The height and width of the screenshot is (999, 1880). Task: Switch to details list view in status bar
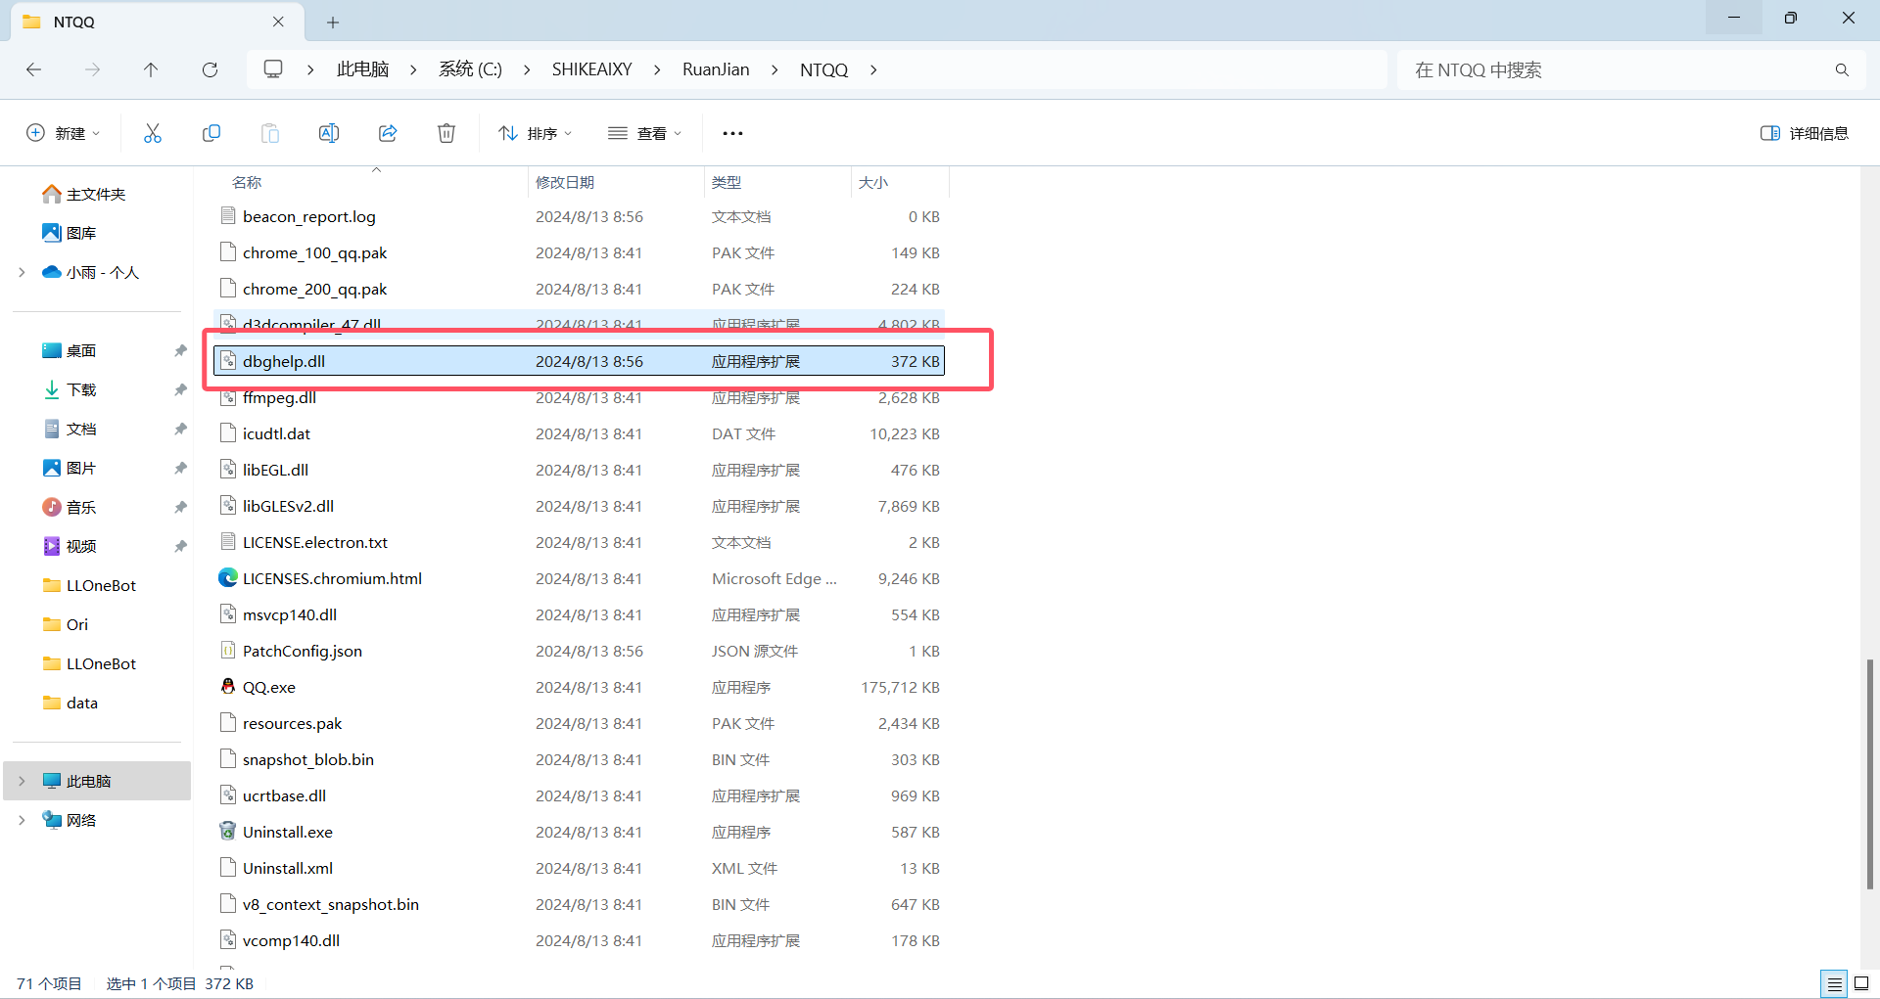coord(1834,983)
